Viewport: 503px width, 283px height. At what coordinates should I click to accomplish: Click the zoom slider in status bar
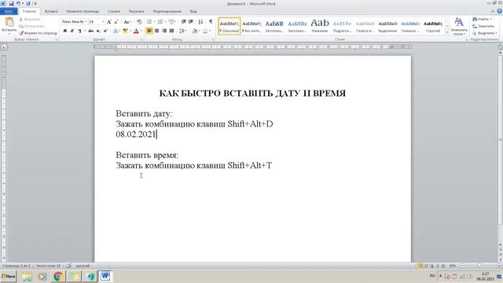pyautogui.click(x=479, y=266)
